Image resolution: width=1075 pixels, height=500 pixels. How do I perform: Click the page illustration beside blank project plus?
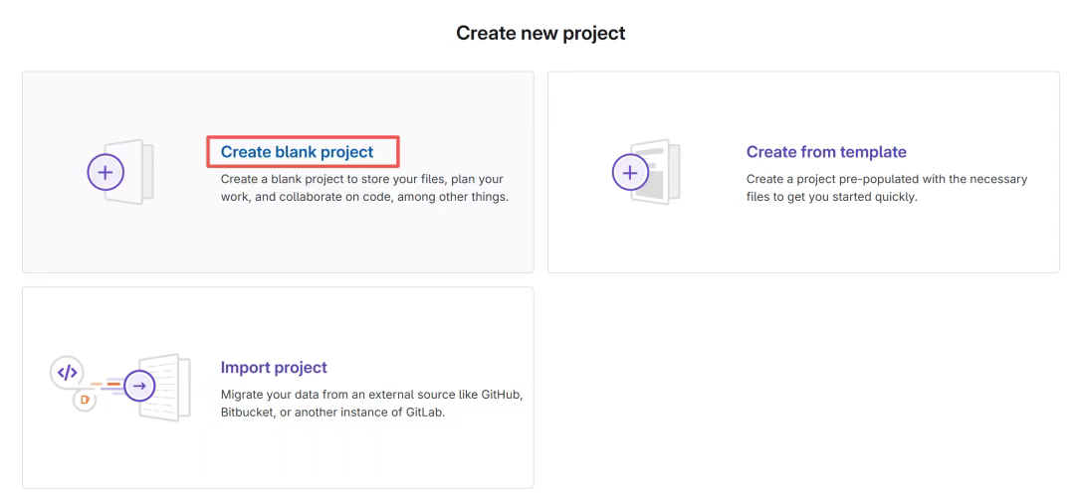tap(137, 172)
